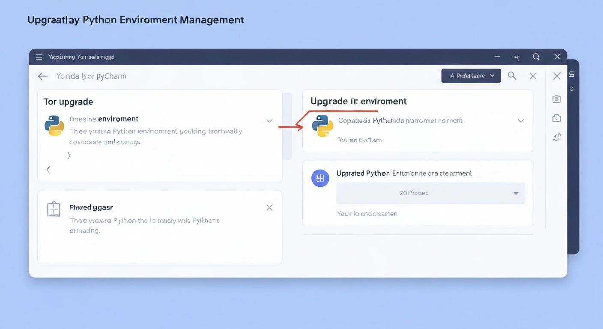Close the panel with X beside search
This screenshot has height=329, width=603.
click(x=533, y=76)
